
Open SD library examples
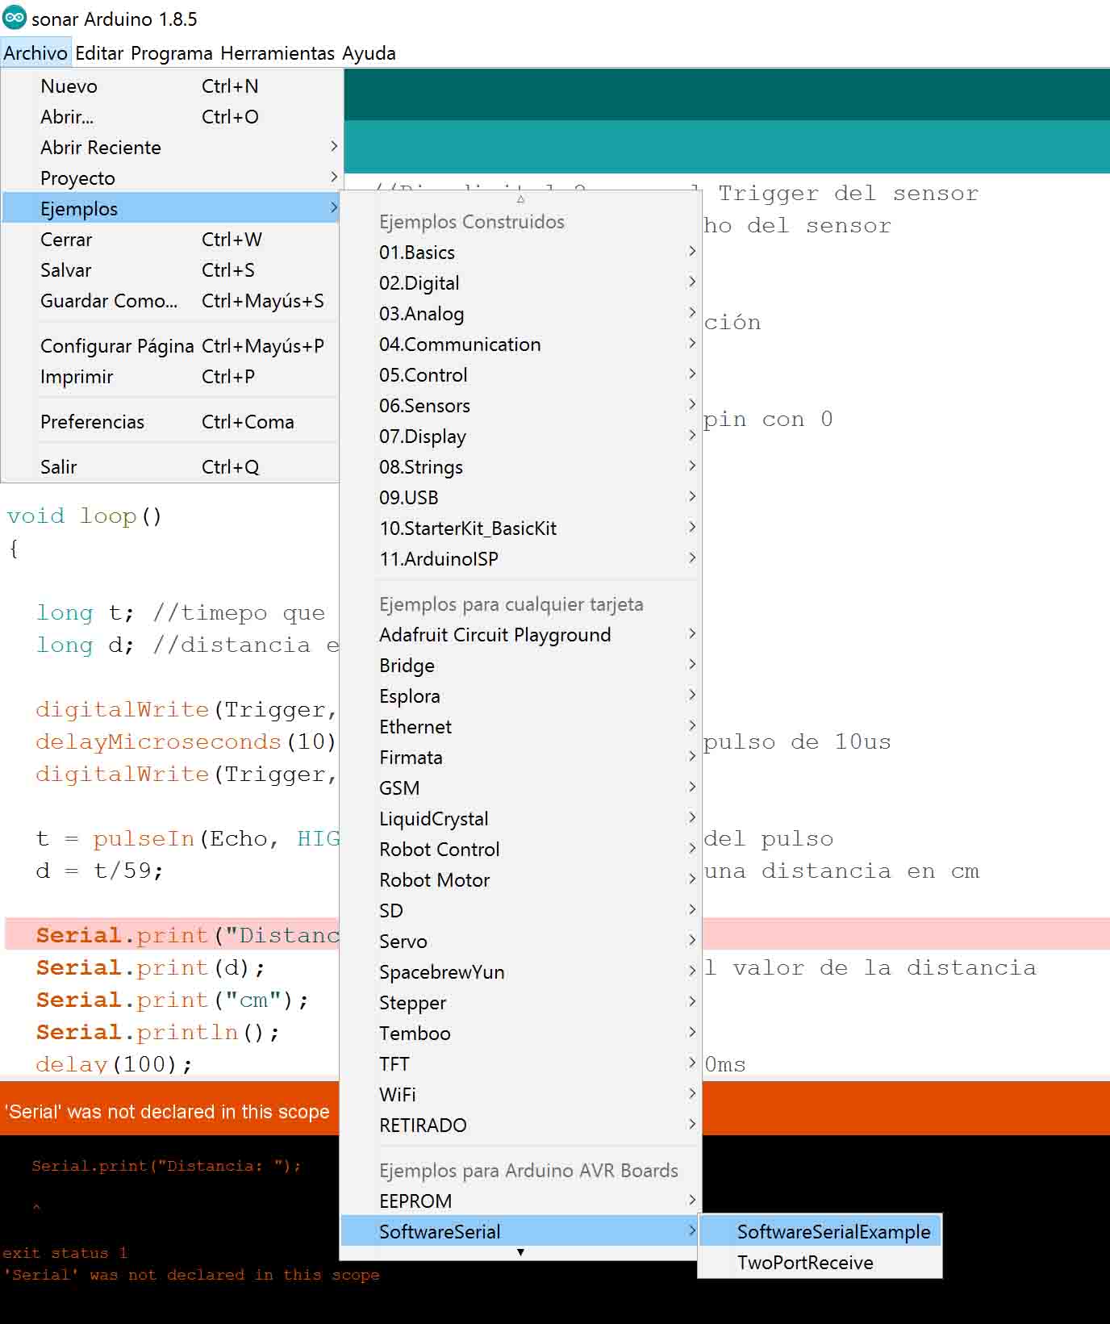coord(520,911)
